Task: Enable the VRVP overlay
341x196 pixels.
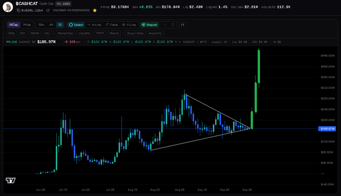Action: pyautogui.click(x=100, y=33)
